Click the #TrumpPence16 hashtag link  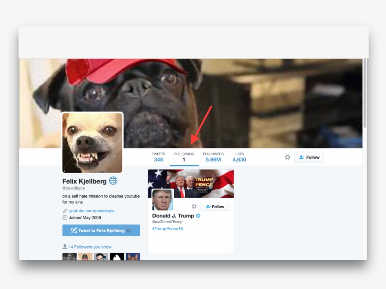pos(168,229)
